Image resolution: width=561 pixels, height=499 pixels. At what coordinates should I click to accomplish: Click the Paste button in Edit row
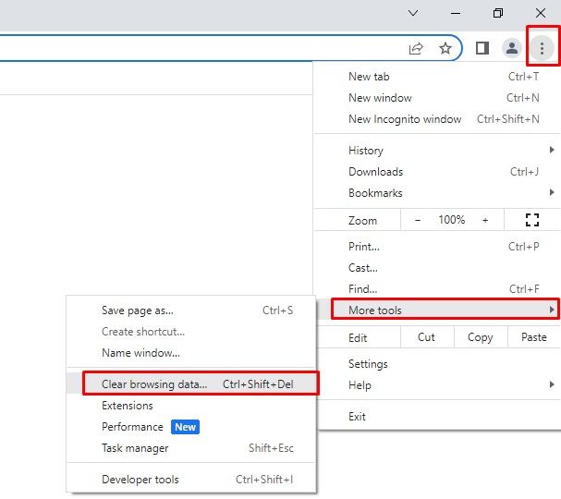534,337
